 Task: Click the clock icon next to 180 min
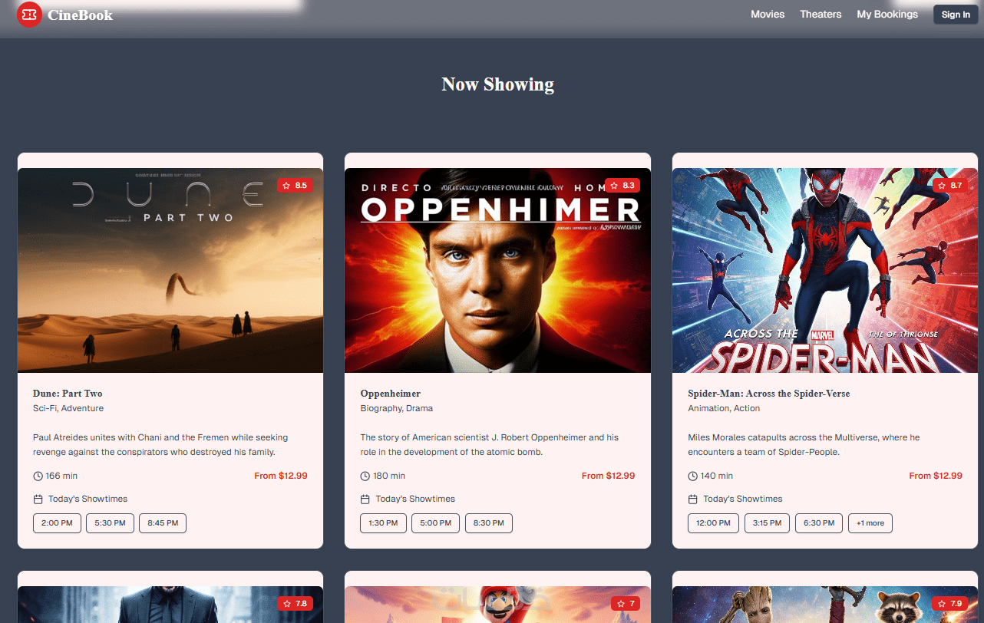365,476
